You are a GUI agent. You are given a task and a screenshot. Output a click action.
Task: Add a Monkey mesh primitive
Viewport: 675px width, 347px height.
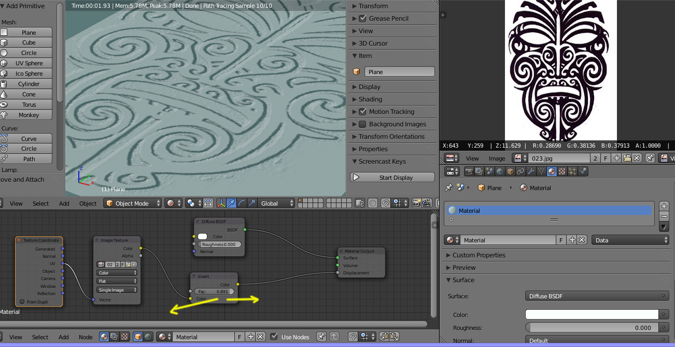click(29, 115)
